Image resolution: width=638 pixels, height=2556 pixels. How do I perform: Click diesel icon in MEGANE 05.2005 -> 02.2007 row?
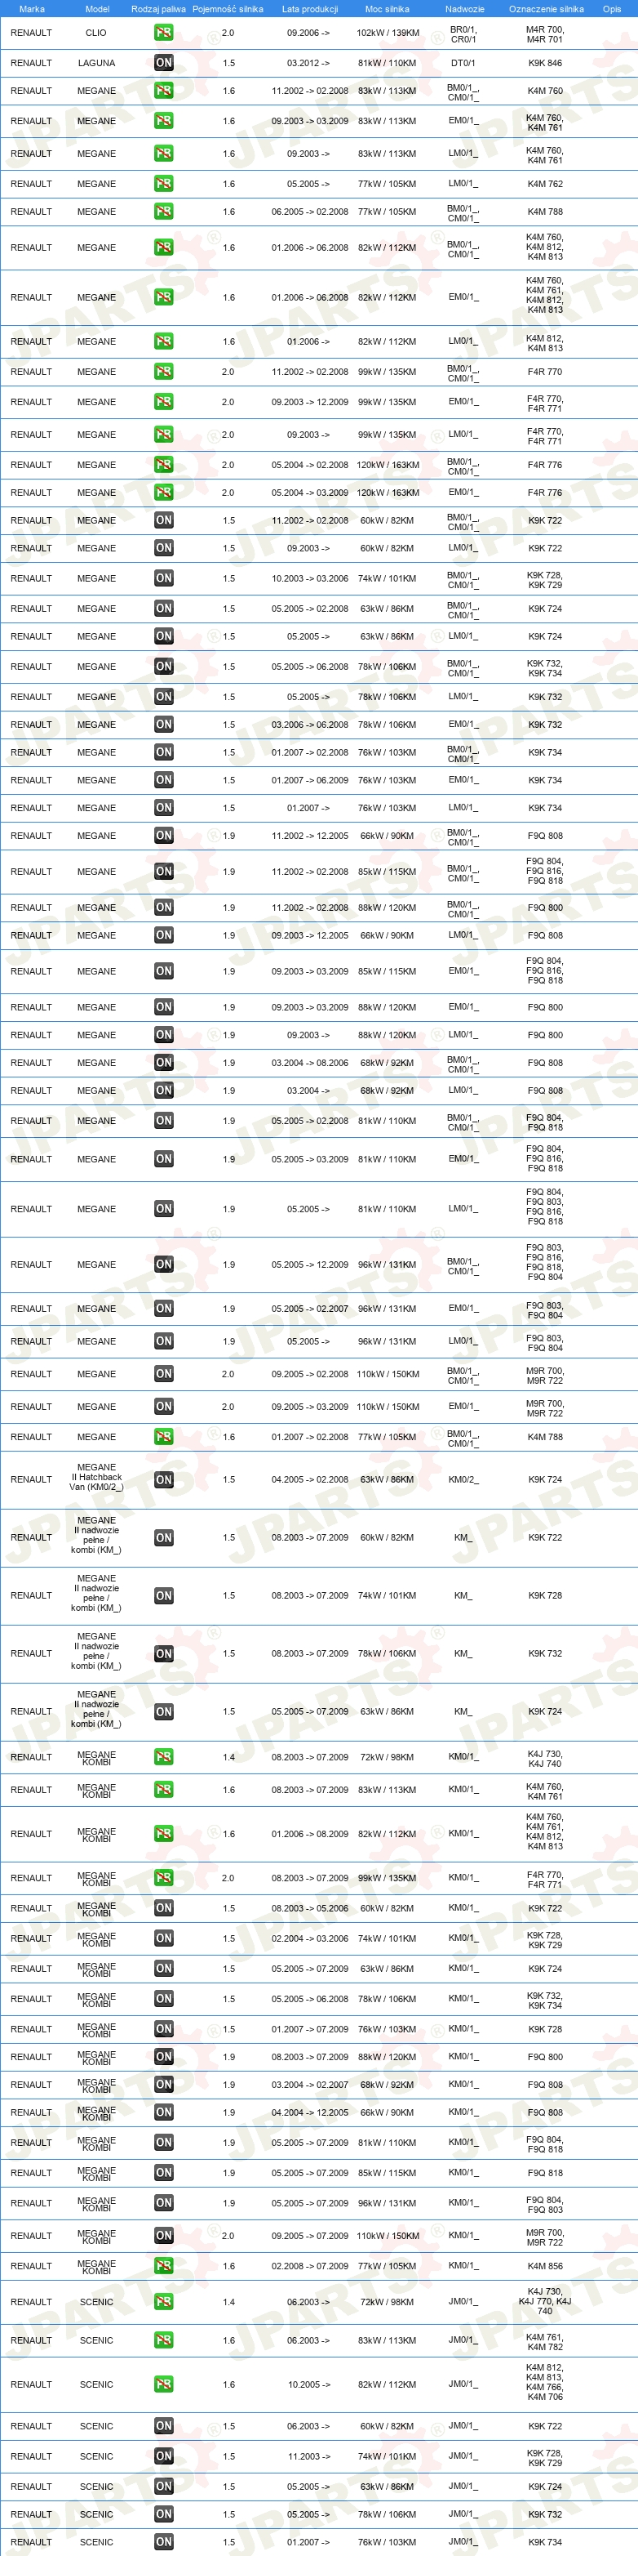click(x=163, y=1309)
